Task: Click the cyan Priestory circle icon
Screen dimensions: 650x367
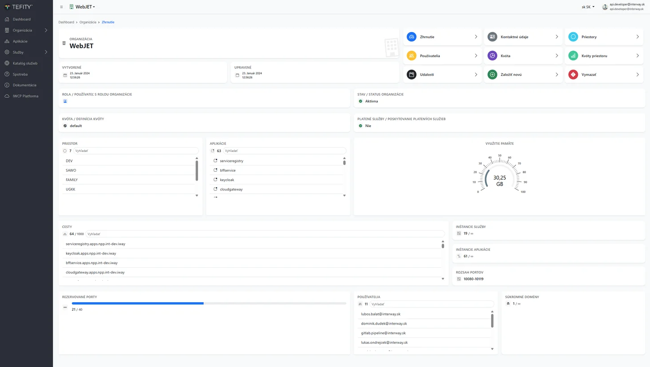Action: click(573, 37)
